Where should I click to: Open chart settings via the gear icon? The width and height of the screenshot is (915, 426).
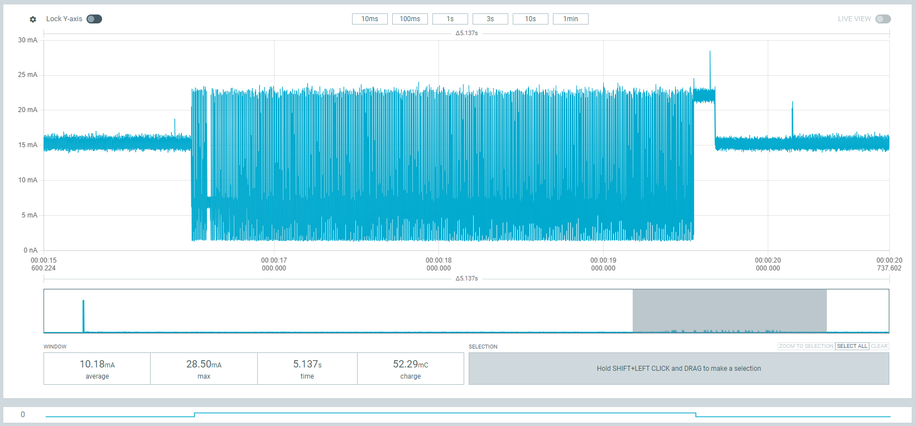[33, 19]
